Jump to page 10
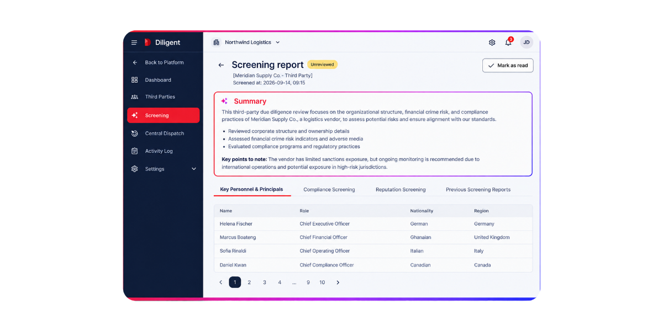663x331 pixels. pyautogui.click(x=322, y=282)
